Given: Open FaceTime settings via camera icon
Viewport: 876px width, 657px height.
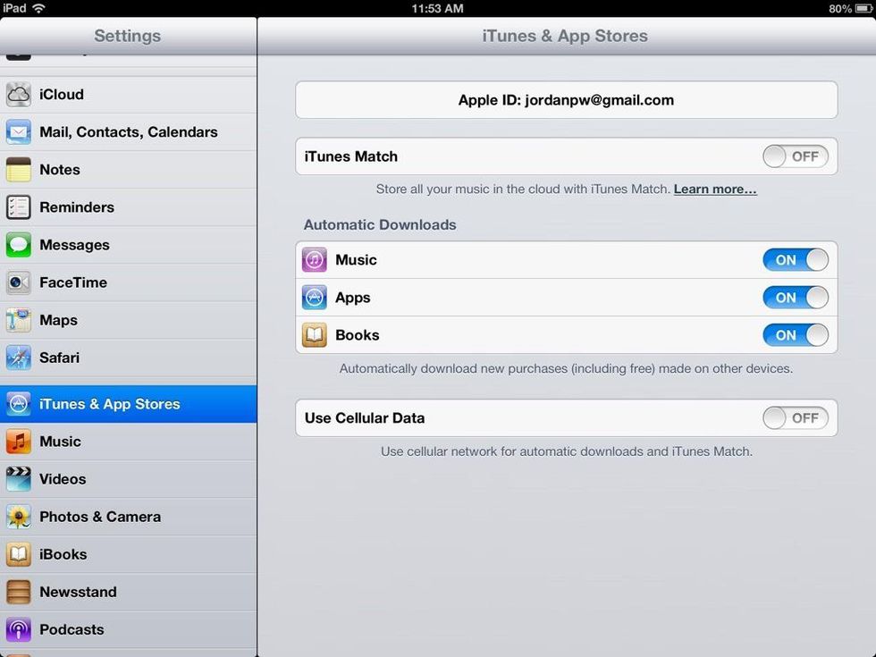Looking at the screenshot, I should [x=19, y=282].
